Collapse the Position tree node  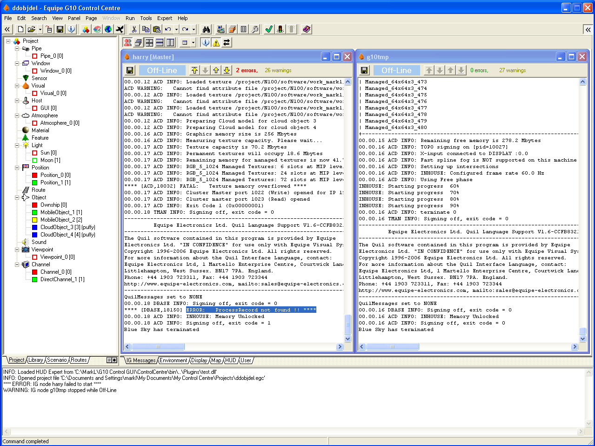pyautogui.click(x=17, y=168)
